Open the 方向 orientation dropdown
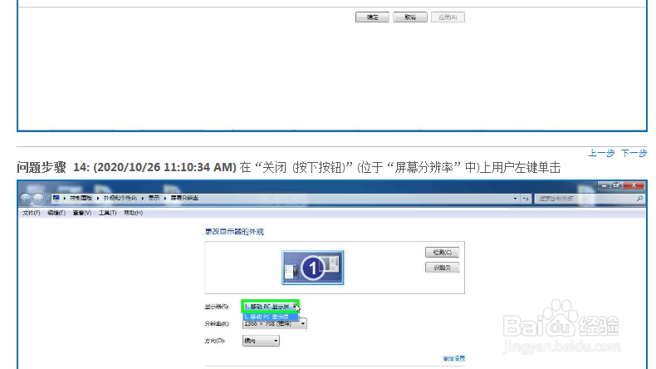 pyautogui.click(x=261, y=341)
